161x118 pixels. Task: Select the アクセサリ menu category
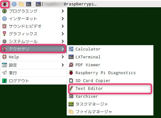click(33, 49)
